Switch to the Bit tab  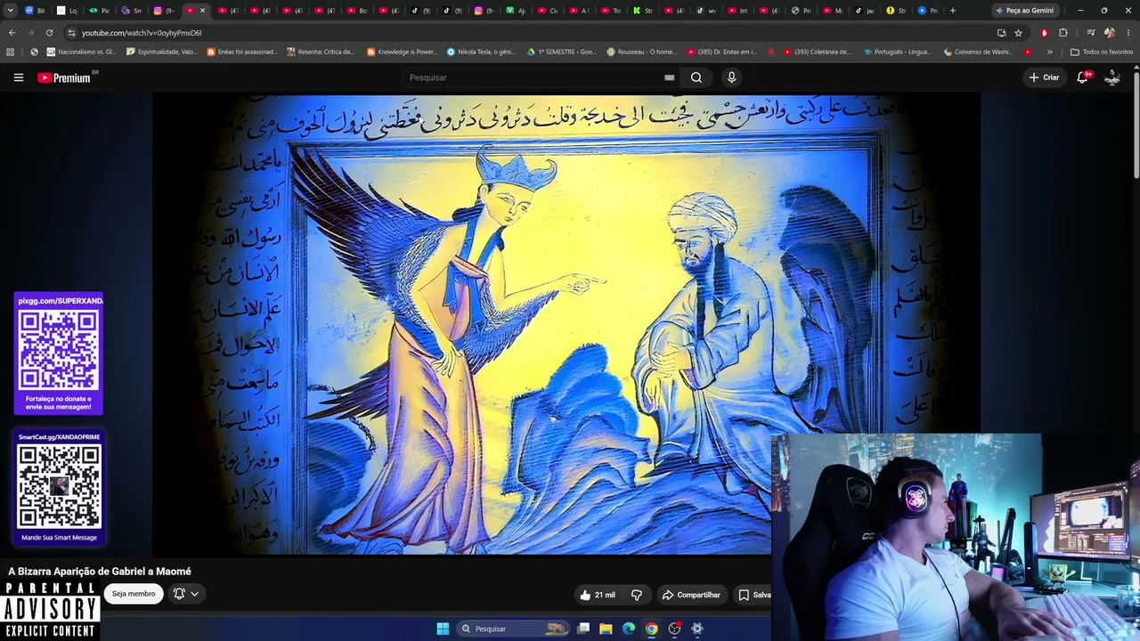[x=36, y=11]
